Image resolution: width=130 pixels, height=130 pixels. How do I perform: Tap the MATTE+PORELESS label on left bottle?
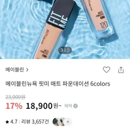click(44, 52)
